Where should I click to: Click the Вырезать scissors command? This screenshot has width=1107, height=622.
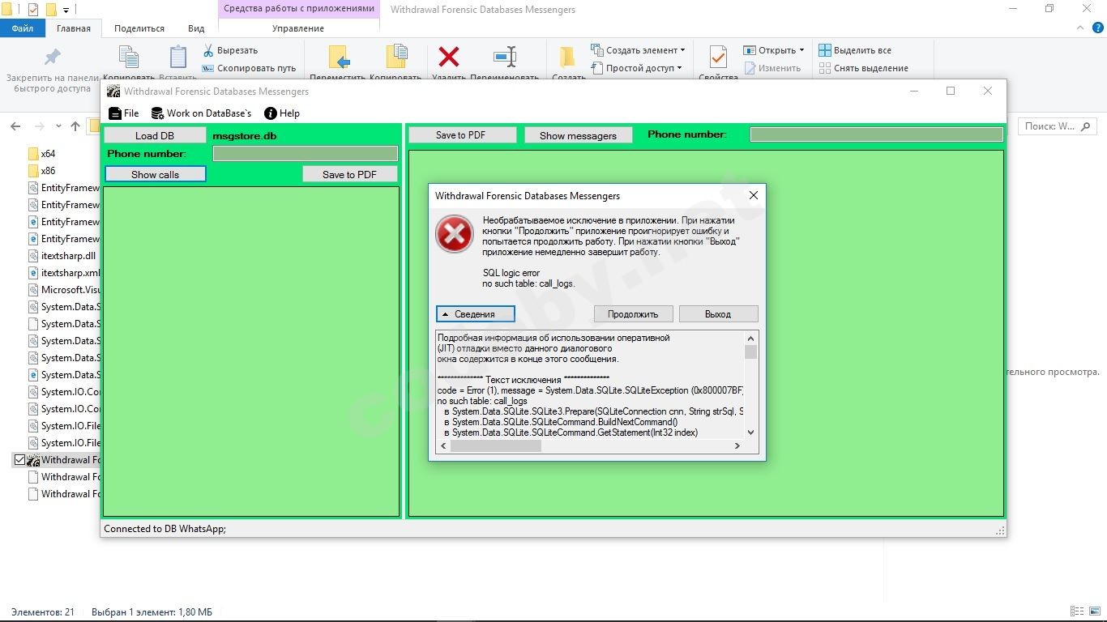tap(229, 50)
